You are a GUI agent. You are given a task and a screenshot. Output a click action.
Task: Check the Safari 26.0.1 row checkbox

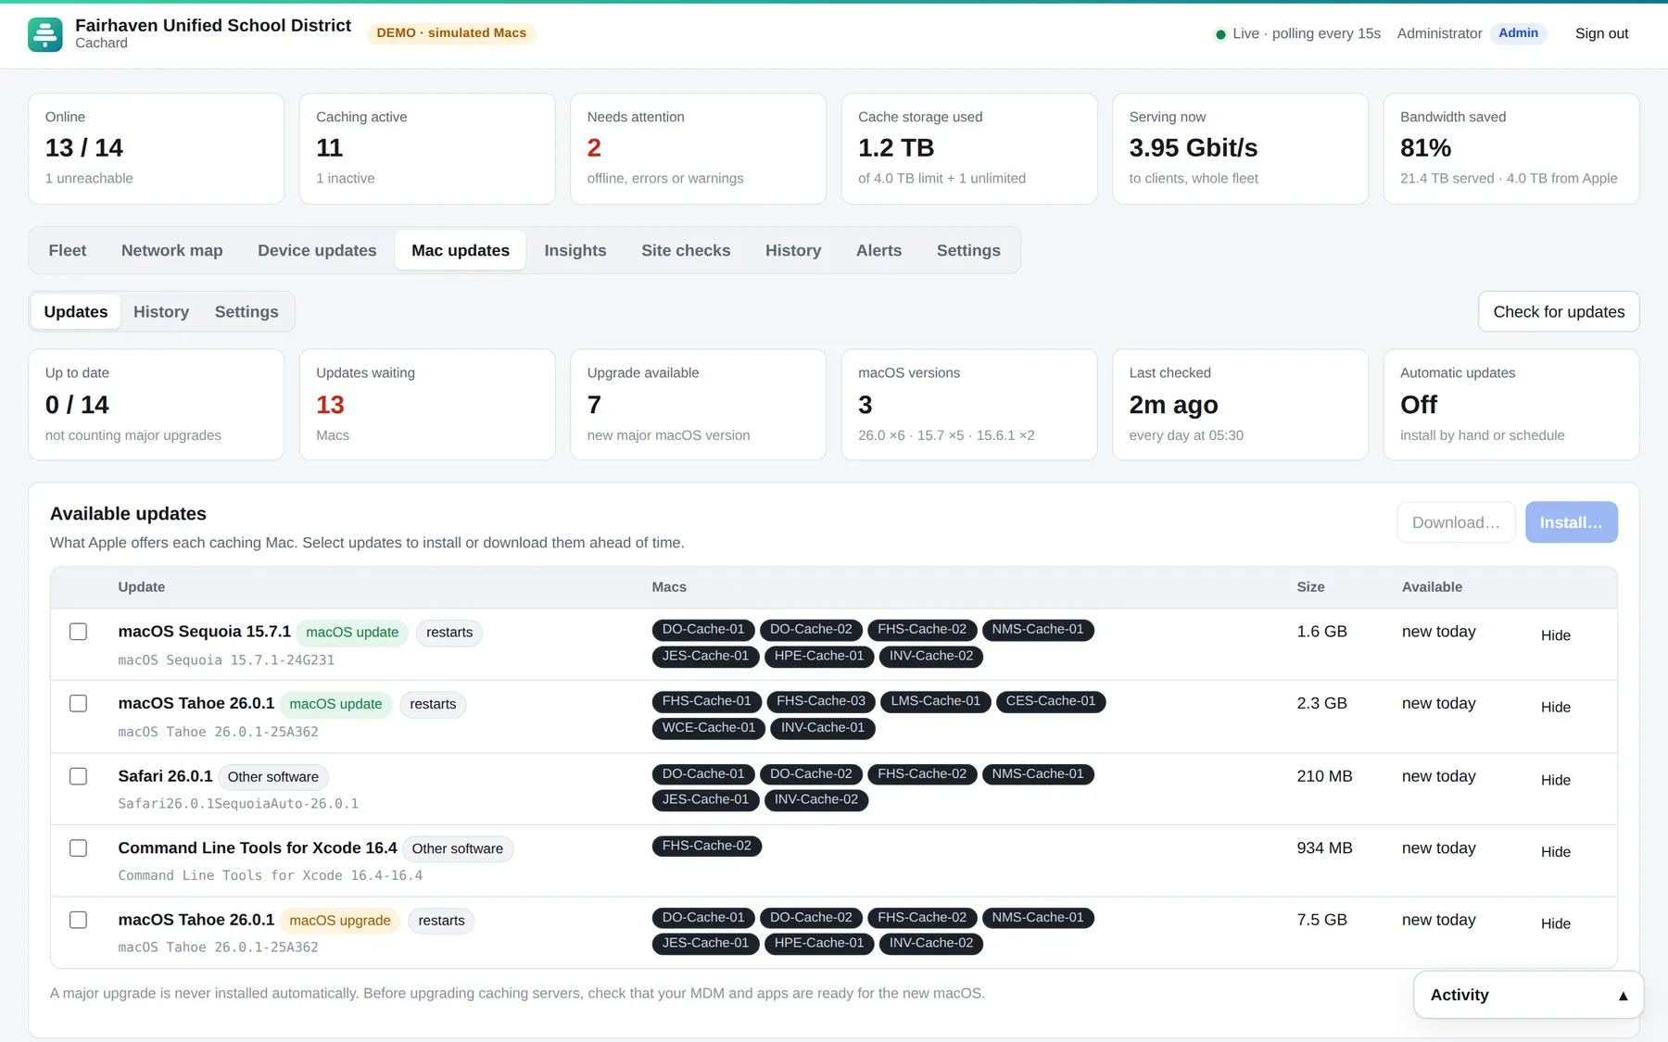(79, 776)
